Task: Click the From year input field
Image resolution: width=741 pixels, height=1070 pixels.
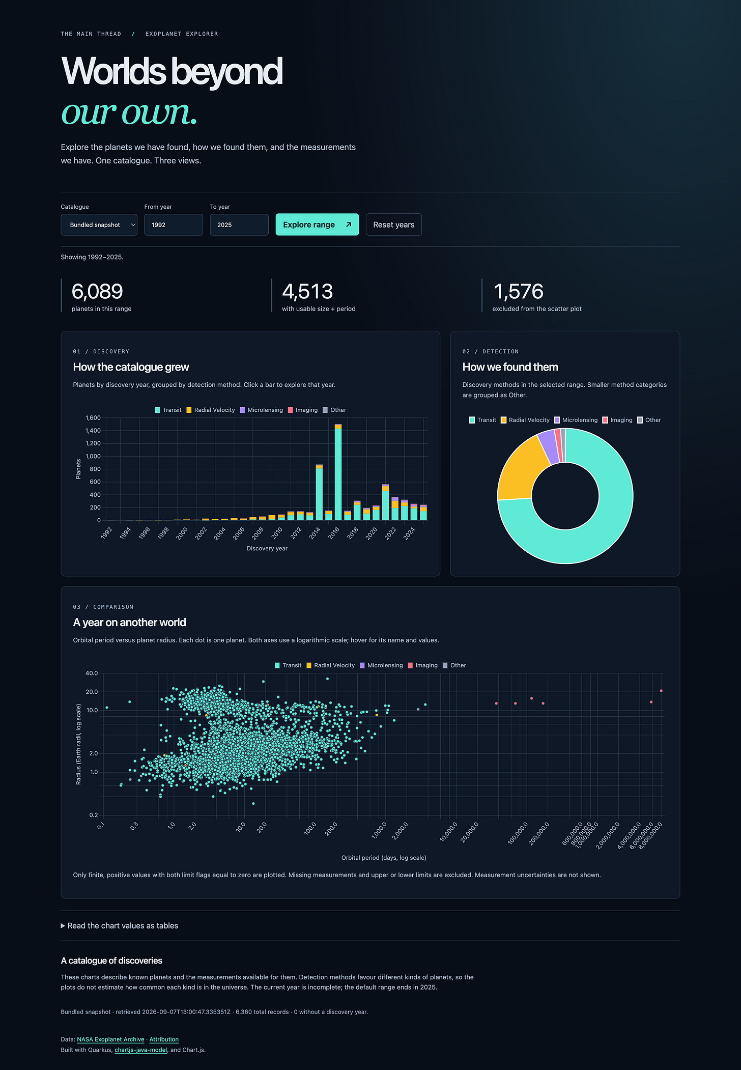Action: pos(174,224)
